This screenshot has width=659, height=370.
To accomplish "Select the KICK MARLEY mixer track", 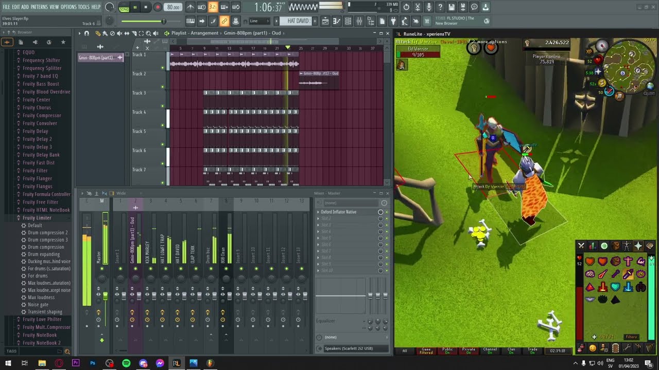I will (x=147, y=252).
